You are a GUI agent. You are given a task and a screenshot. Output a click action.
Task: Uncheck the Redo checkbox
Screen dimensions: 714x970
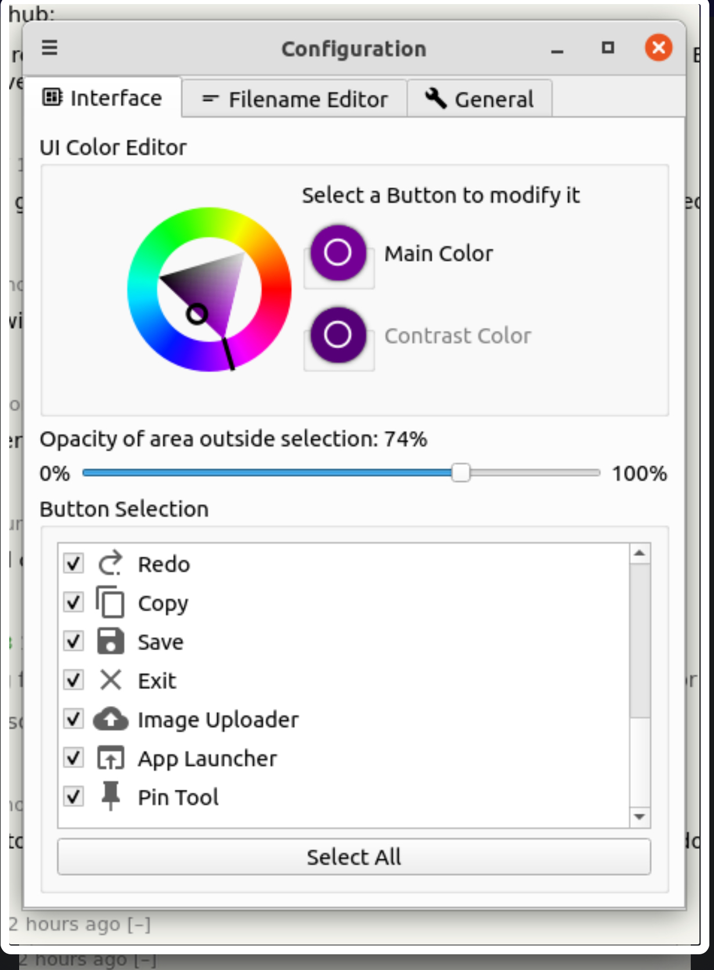pos(73,563)
